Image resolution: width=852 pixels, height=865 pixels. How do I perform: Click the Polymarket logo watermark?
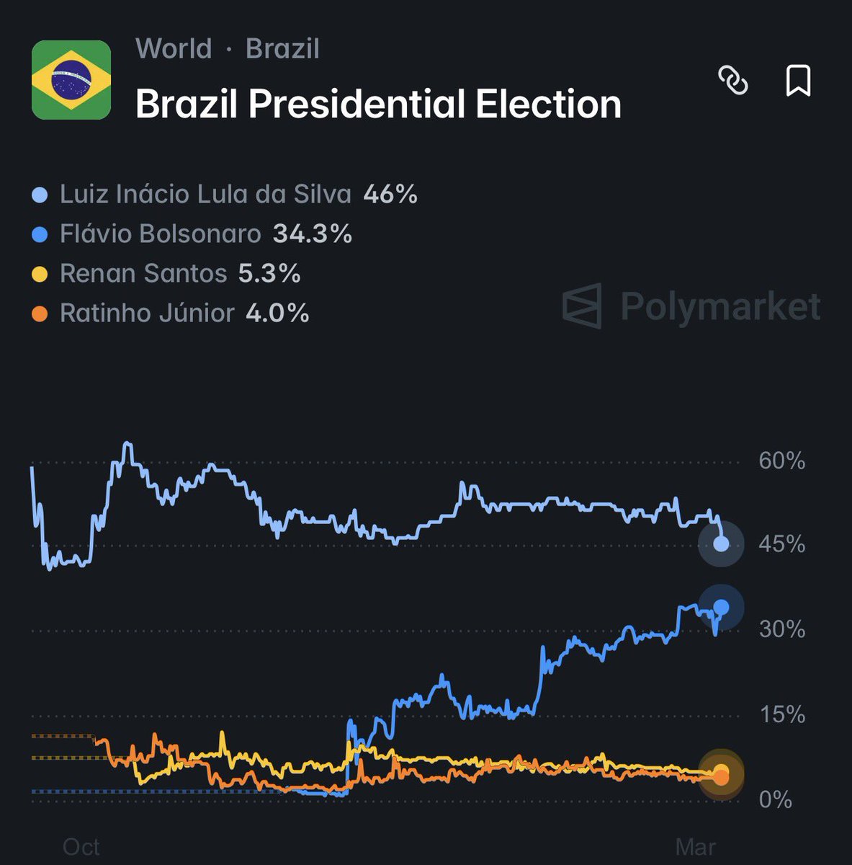[691, 306]
